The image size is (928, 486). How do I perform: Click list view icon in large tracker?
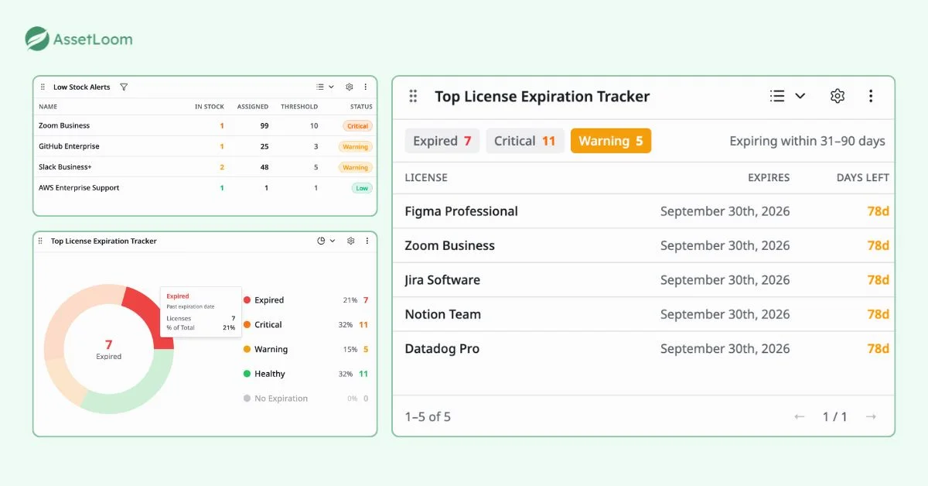[777, 96]
